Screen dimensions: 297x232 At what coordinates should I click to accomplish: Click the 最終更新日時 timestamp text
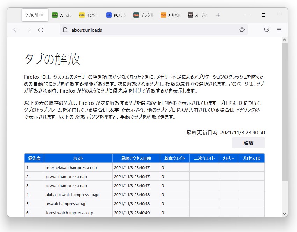tap(226, 132)
